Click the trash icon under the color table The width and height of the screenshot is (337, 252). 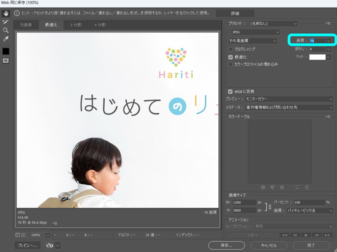tap(307, 187)
